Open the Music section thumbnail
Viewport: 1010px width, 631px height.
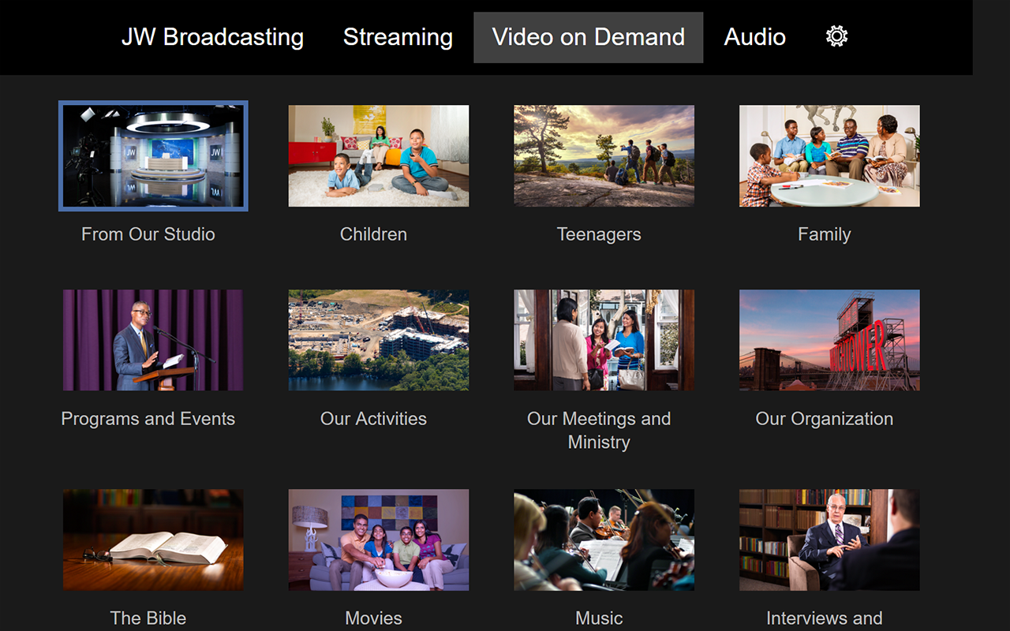604,540
